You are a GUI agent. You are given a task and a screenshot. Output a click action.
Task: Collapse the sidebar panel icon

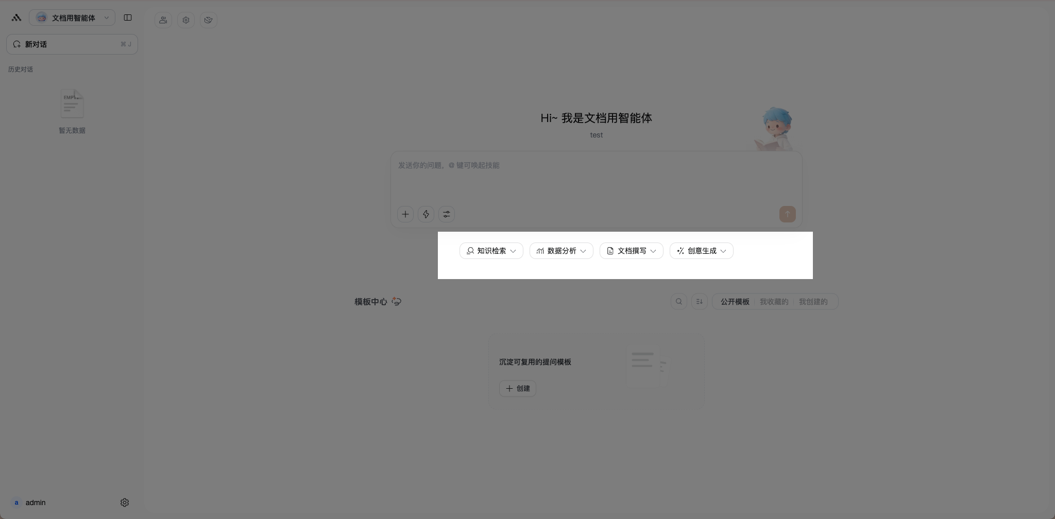coord(128,18)
